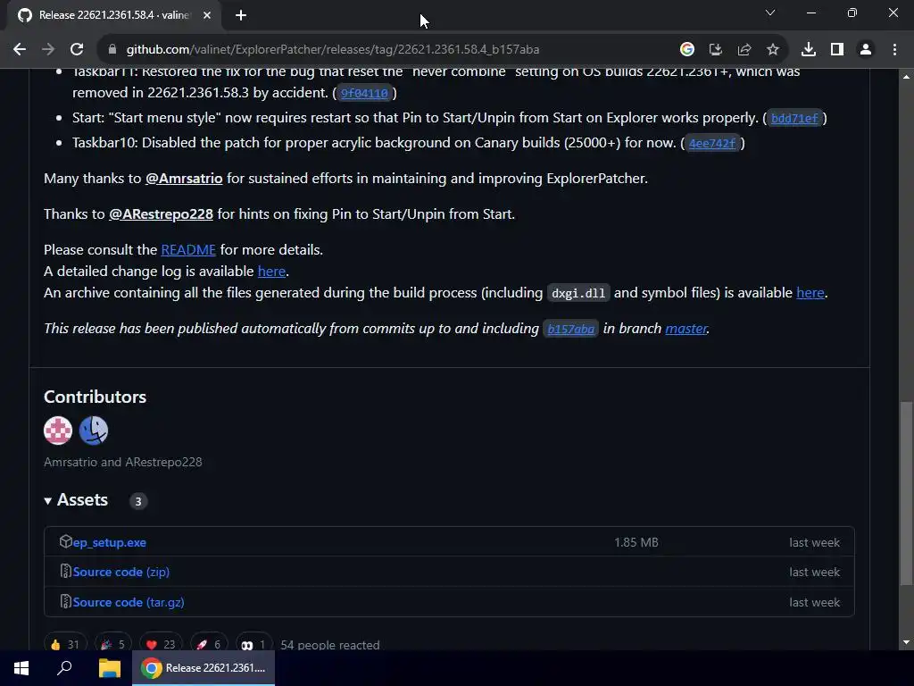Viewport: 914px width, 686px height.
Task: Open the Google icon in address bar
Action: pyautogui.click(x=687, y=50)
